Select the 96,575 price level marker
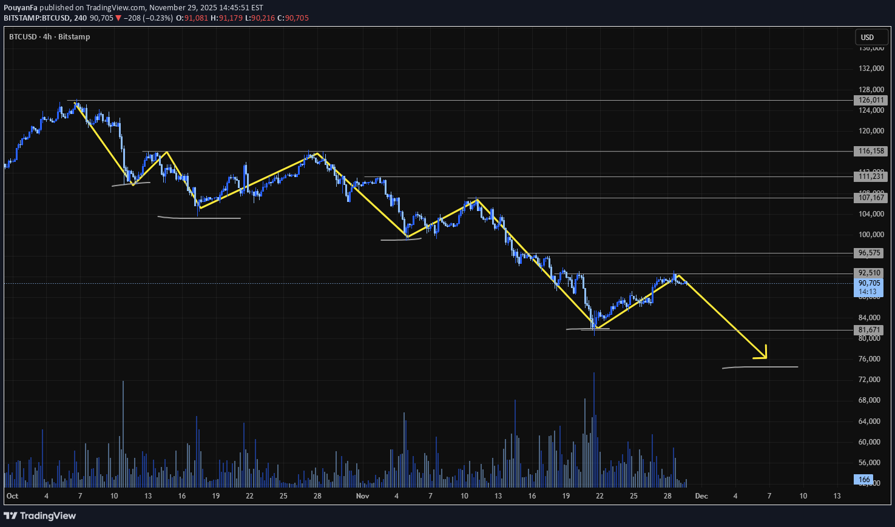The image size is (895, 527). click(x=870, y=253)
